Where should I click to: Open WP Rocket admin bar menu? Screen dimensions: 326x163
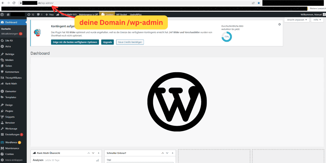121,15
